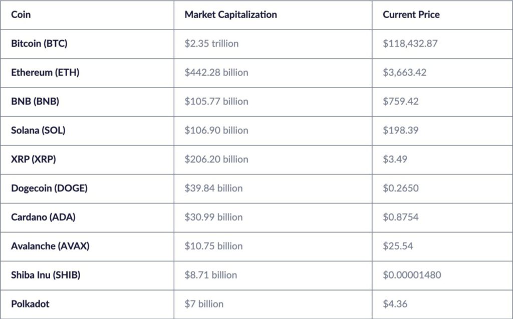Click the Solana (SOL) row label
This screenshot has width=513, height=319.
click(38, 130)
